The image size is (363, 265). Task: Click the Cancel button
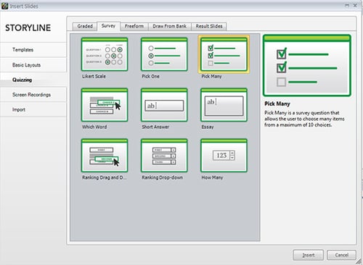click(341, 255)
